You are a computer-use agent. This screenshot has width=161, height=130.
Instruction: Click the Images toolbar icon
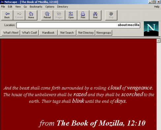tap(59, 15)
